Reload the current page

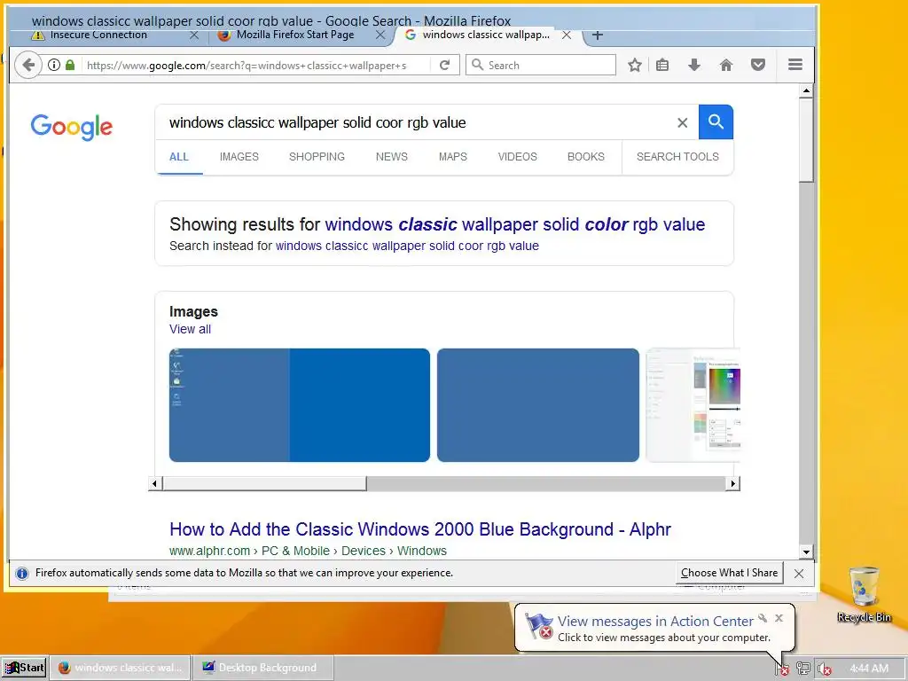tap(445, 65)
